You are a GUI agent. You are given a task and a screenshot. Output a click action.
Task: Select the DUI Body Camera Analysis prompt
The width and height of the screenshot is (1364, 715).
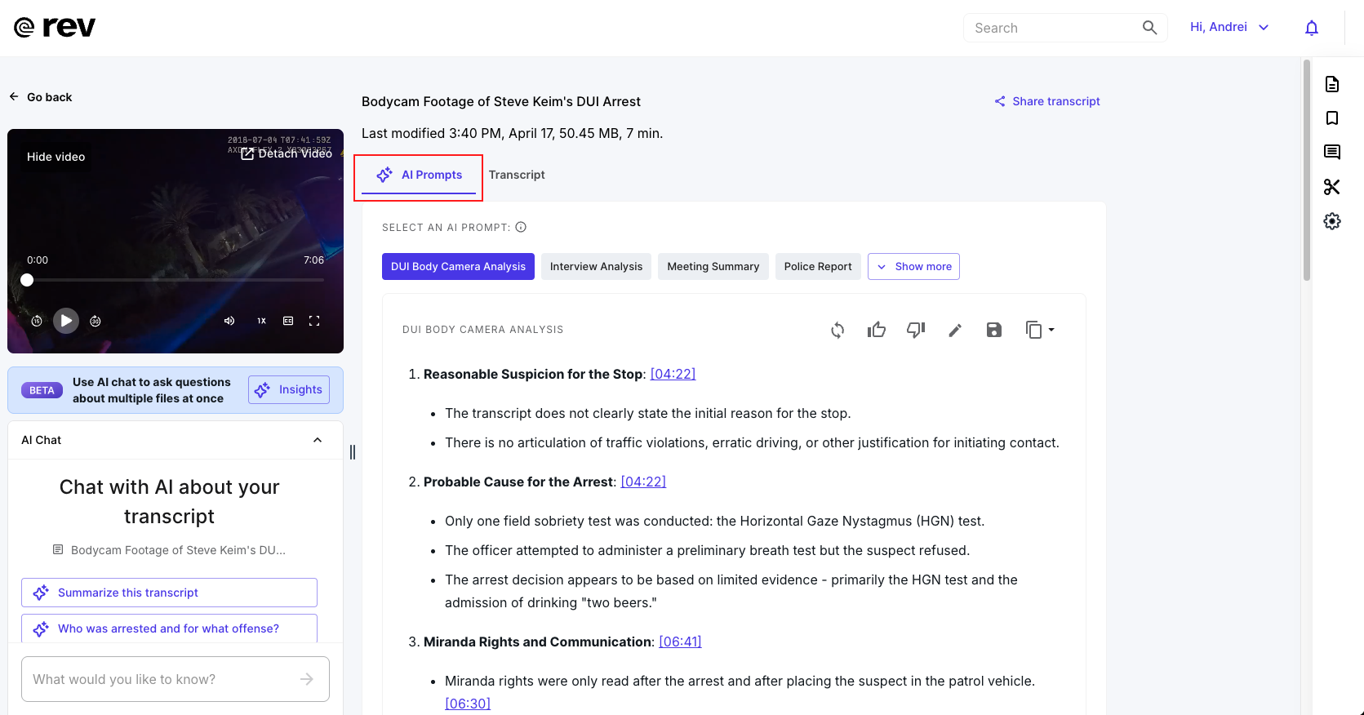(458, 267)
